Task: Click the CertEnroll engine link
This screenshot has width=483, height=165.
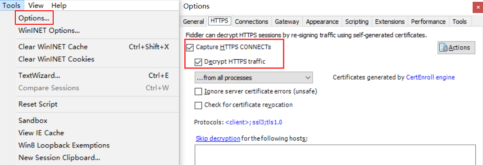Action: [430, 77]
